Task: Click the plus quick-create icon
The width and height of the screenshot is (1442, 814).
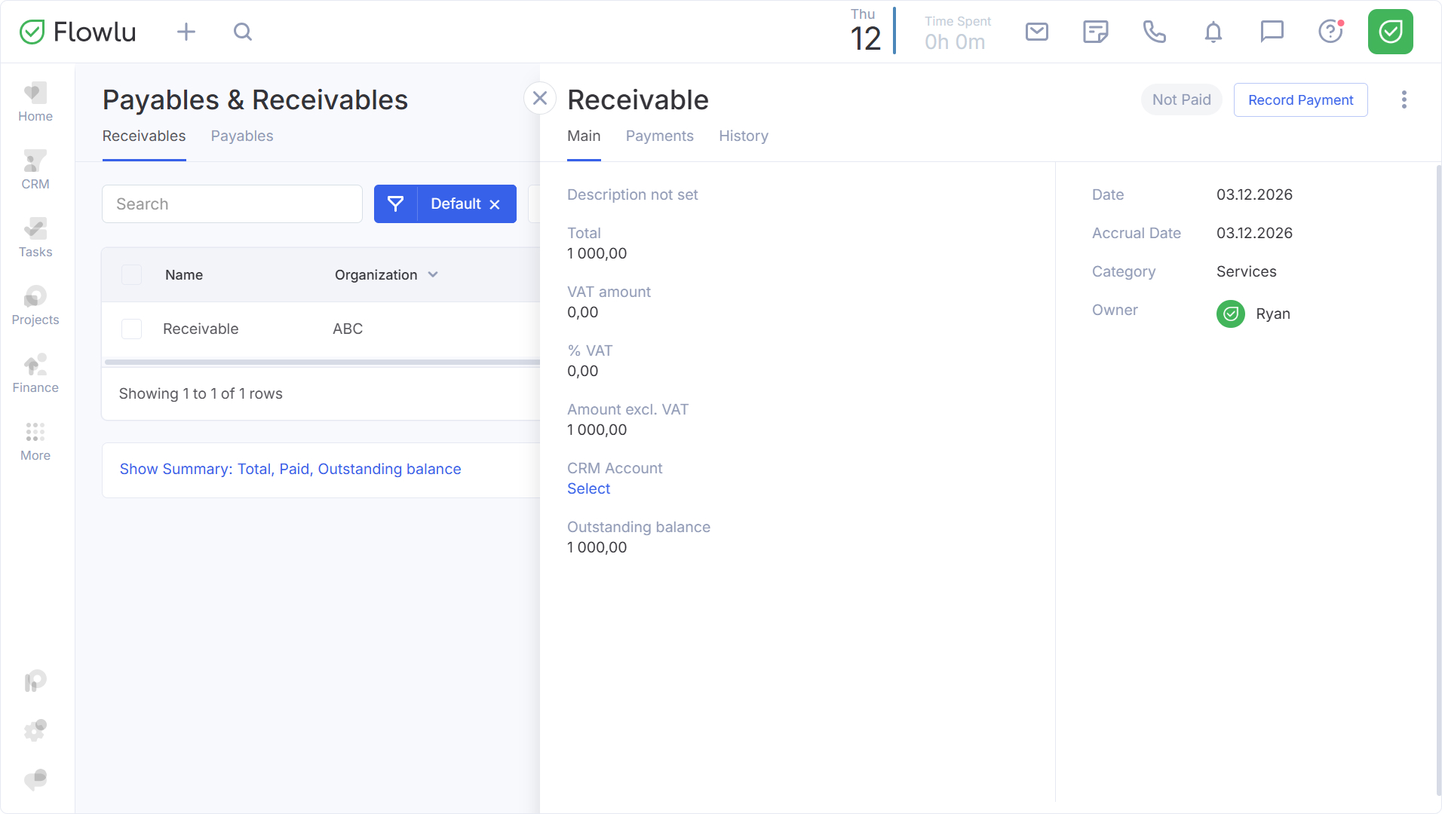Action: pos(186,32)
